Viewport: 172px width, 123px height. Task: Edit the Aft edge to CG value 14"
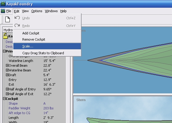click(x=46, y=113)
